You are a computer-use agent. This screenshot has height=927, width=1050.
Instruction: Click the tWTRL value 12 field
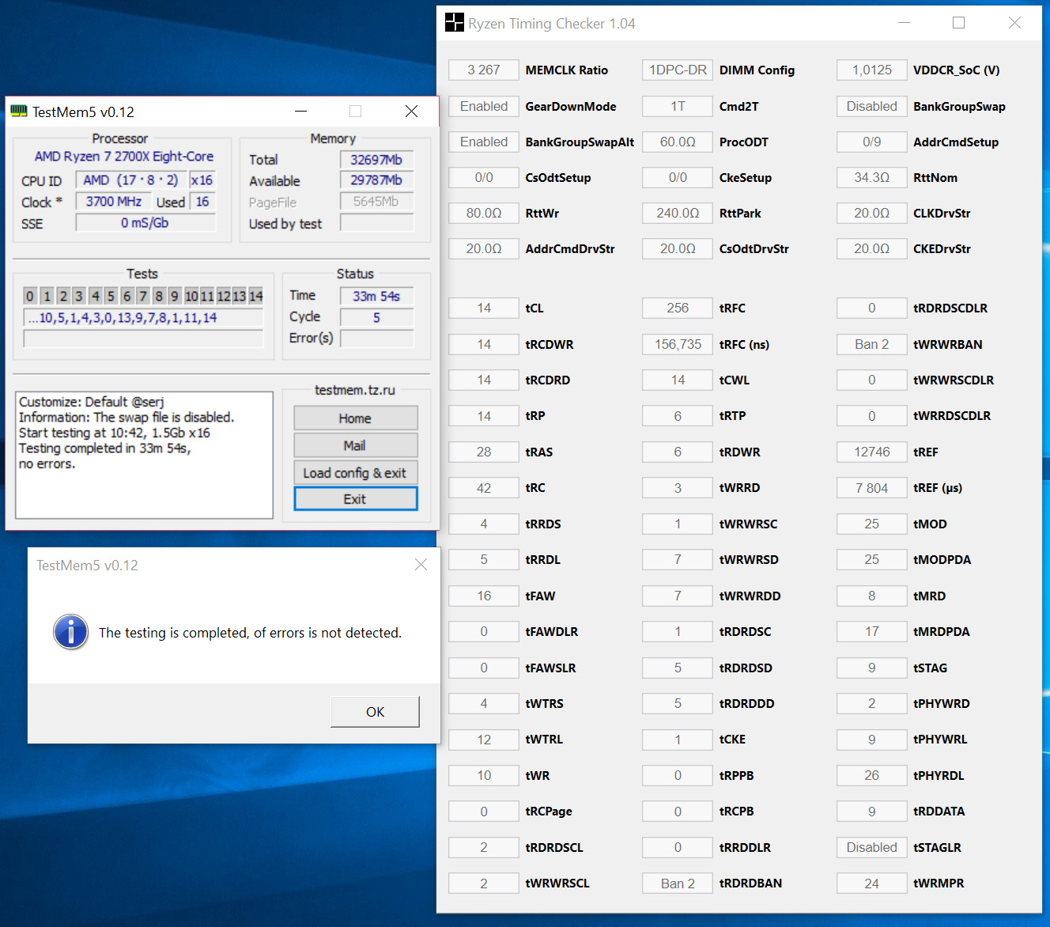(x=484, y=740)
